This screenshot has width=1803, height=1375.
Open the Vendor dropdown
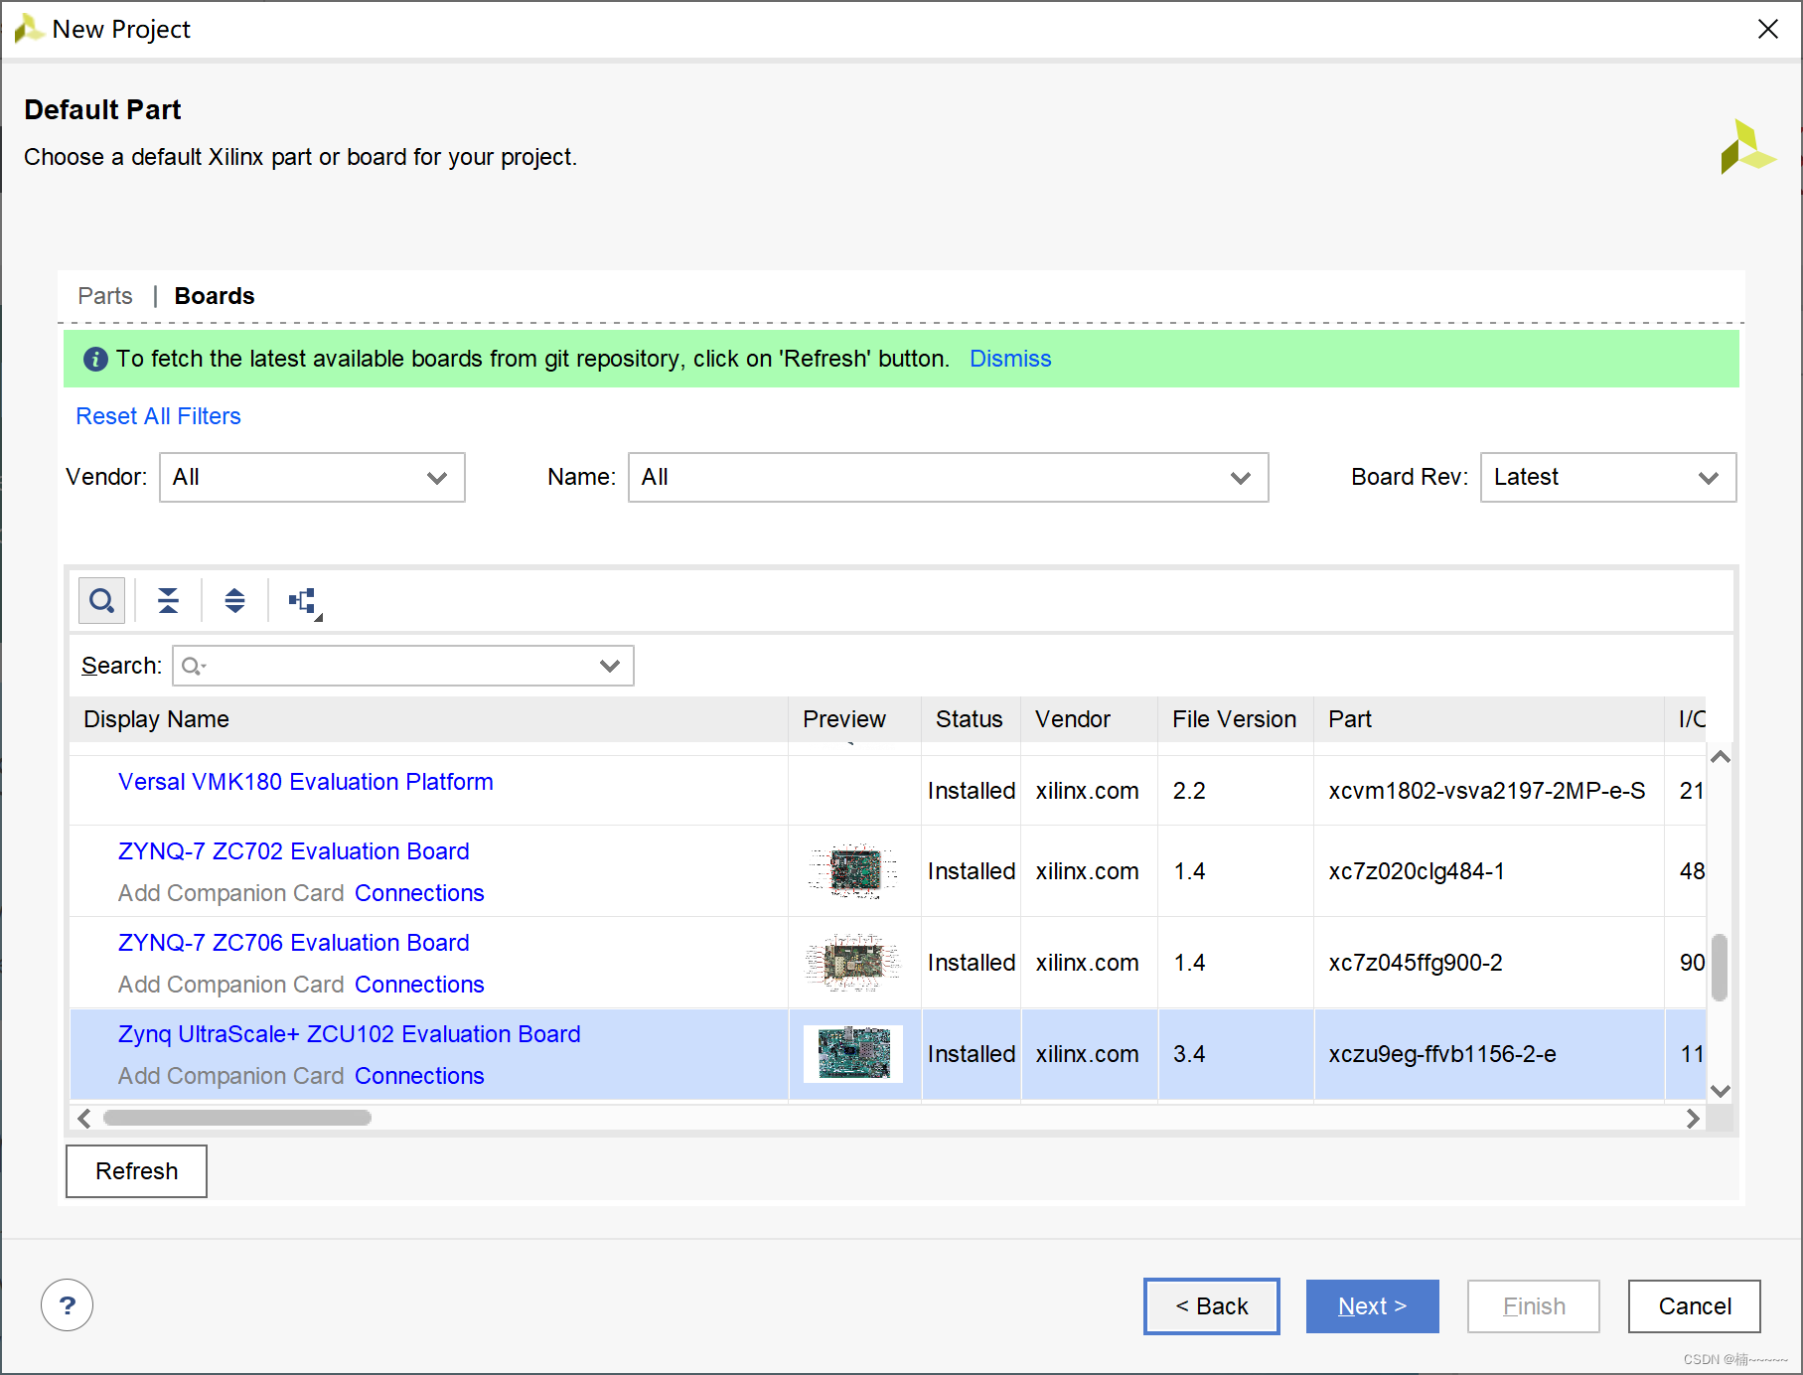[312, 478]
